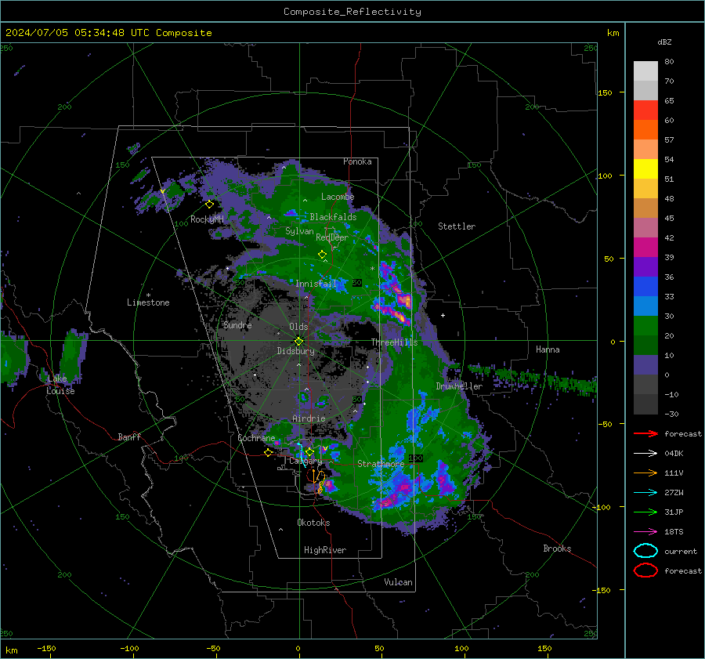Viewport: 705px width, 659px height.
Task: Click the red 65 dBZ color swatch
Action: 645,110
